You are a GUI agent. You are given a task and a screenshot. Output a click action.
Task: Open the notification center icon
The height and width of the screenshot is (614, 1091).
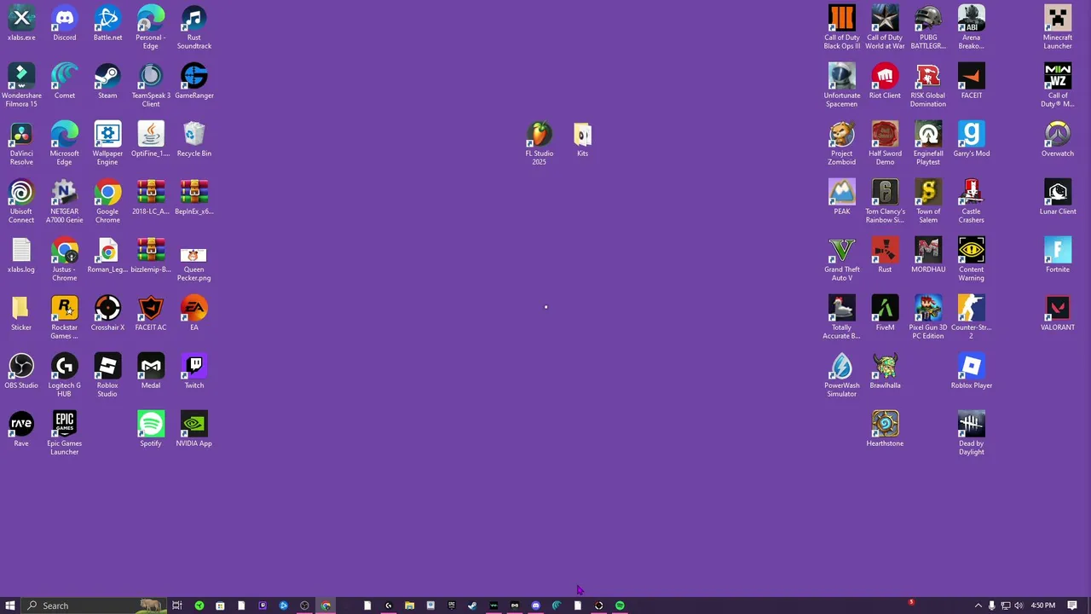(1072, 605)
